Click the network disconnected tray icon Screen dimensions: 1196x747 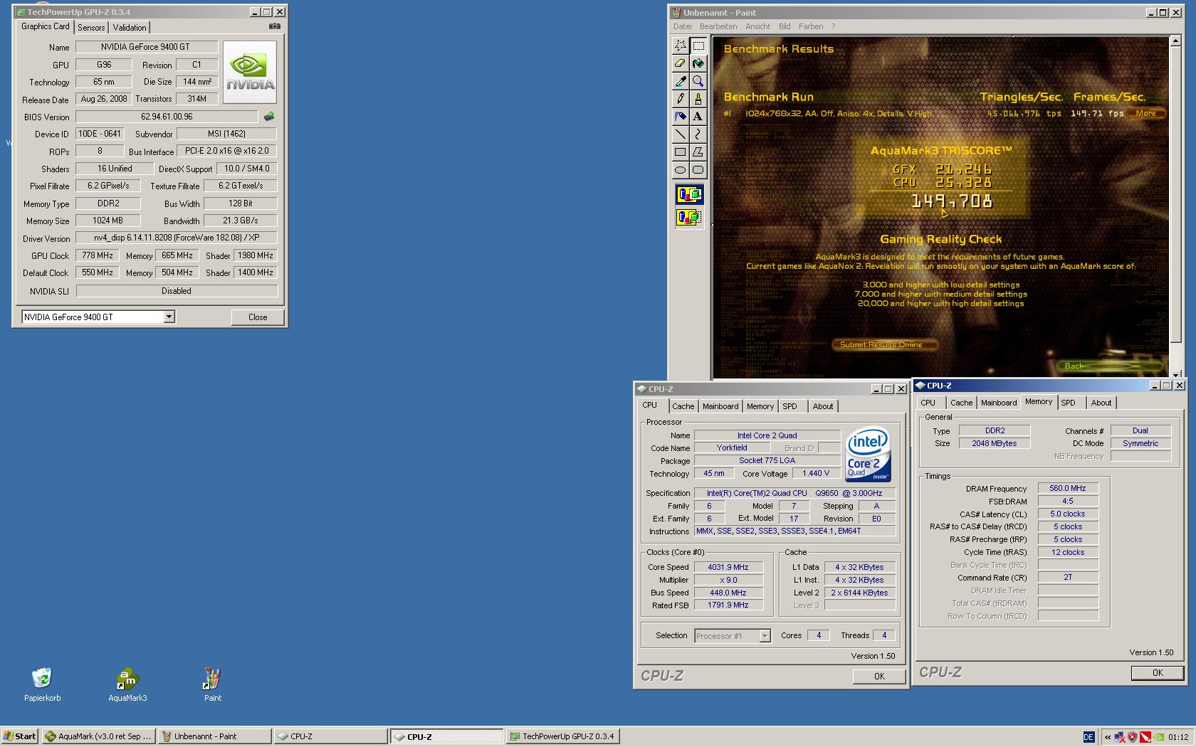point(1120,737)
